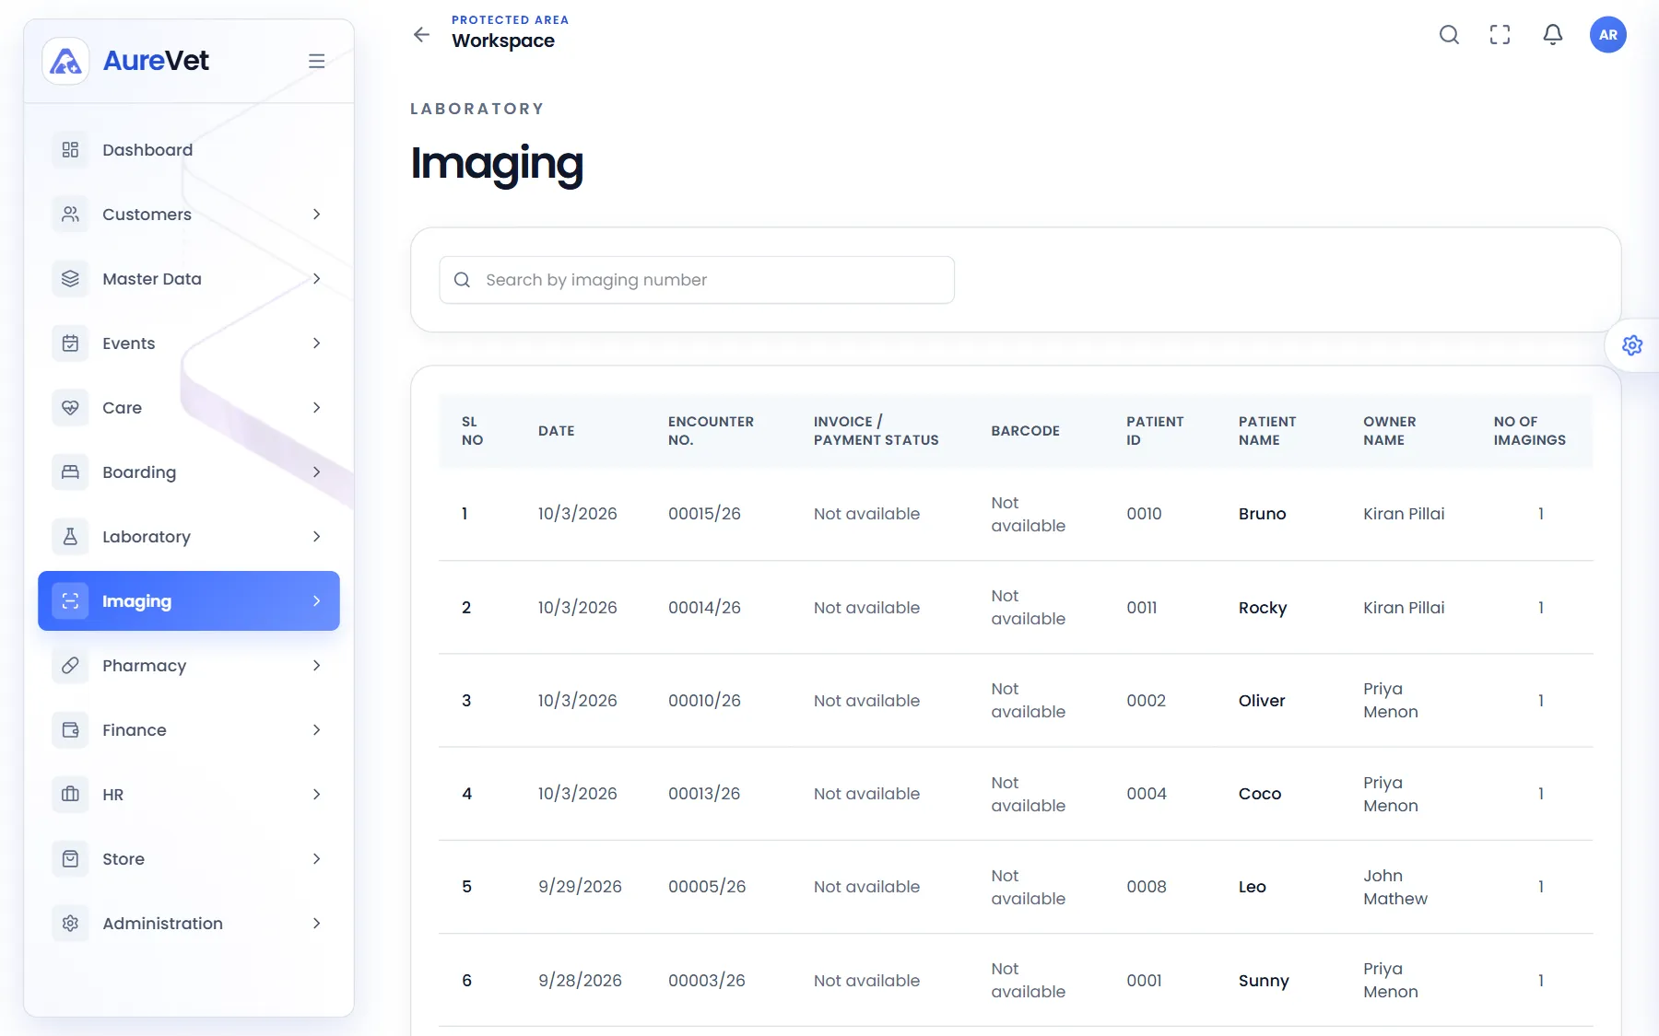
Task: Open patient Oliver's record link
Action: (x=1262, y=701)
